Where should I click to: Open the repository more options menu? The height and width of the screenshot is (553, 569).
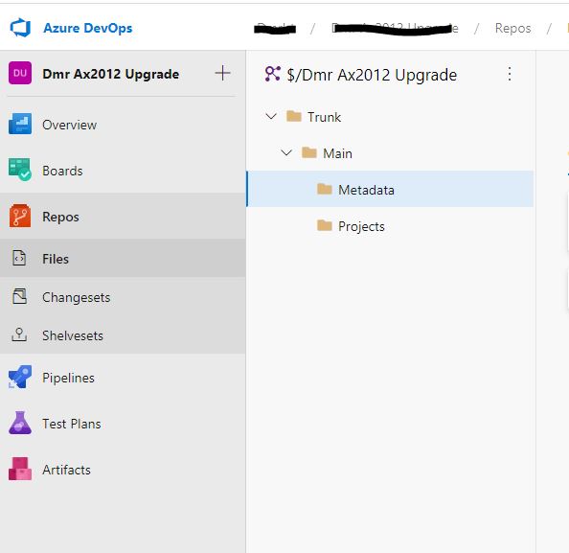pyautogui.click(x=510, y=74)
